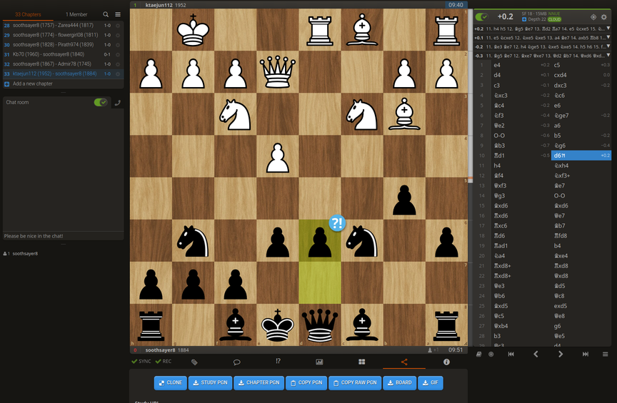Screen dimensions: 617x403
Task: Open the practice with computer target icon
Action: coord(491,354)
